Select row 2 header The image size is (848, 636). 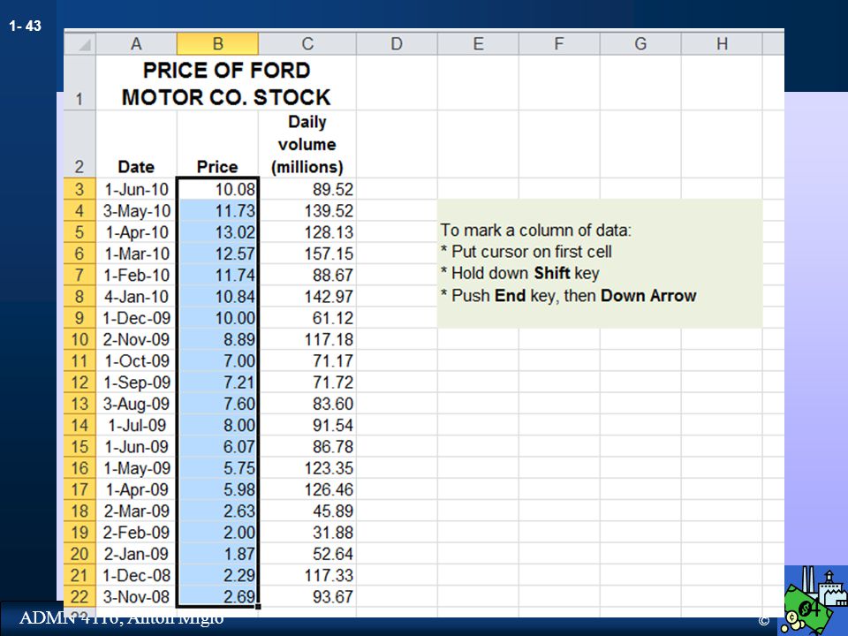coord(80,144)
